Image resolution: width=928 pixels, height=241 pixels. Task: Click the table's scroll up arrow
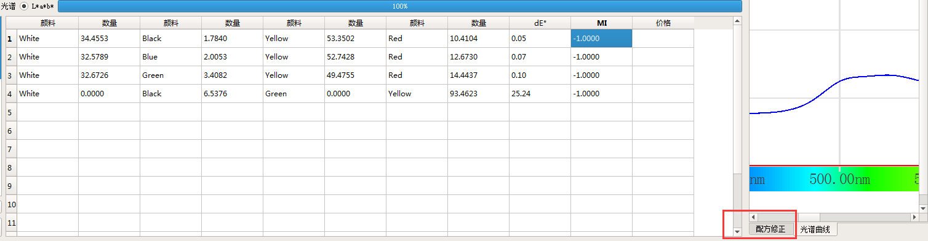click(x=737, y=21)
